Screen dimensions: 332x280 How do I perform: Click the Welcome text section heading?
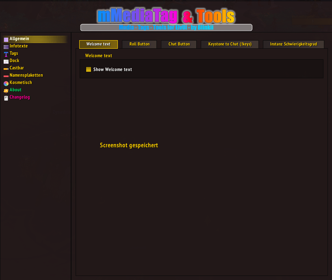point(99,56)
